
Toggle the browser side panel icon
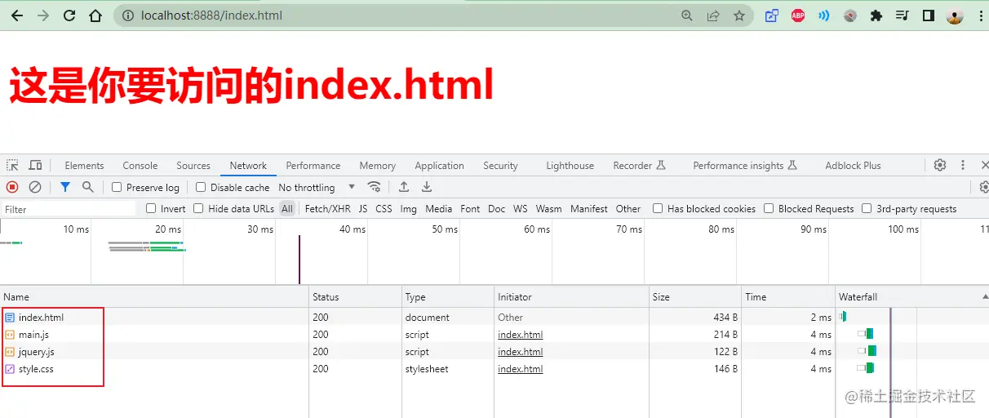pyautogui.click(x=929, y=16)
